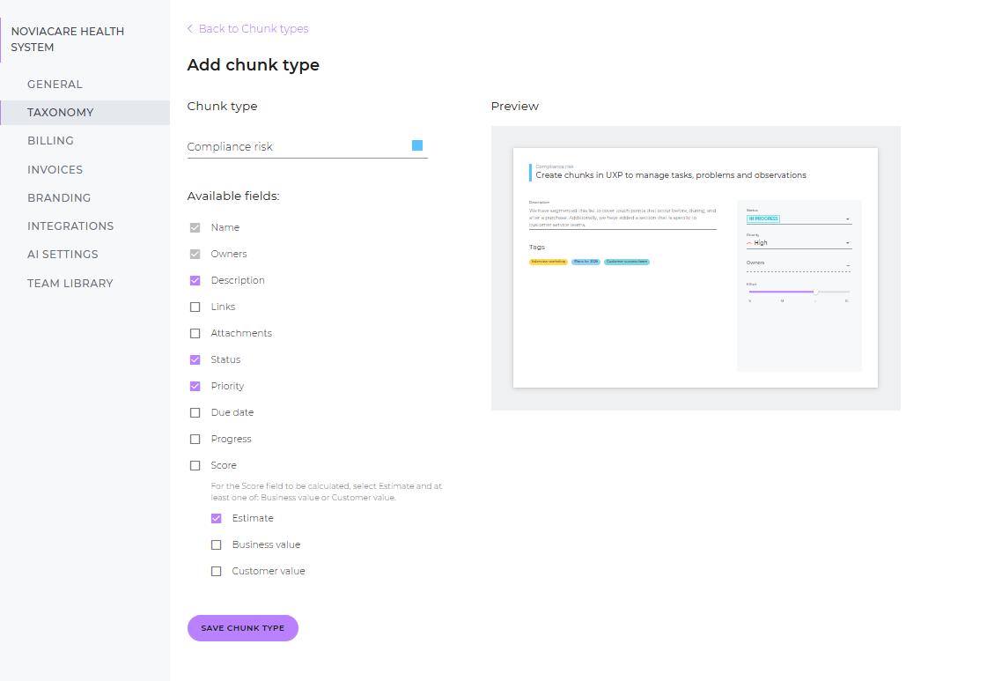Image resolution: width=987 pixels, height=681 pixels.
Task: Check the Business value option
Action: pos(217,545)
